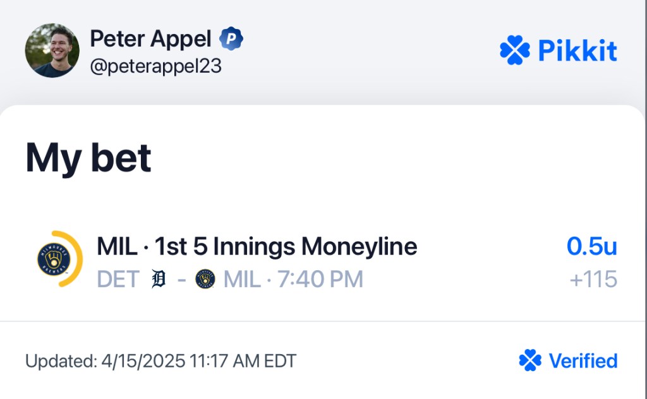Image resolution: width=647 pixels, height=399 pixels.
Task: Click the Verified label text
Action: pos(583,360)
